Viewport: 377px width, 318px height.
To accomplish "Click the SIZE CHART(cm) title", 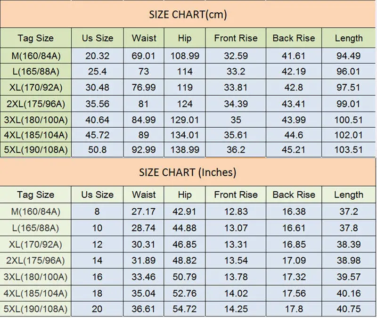I will [188, 15].
